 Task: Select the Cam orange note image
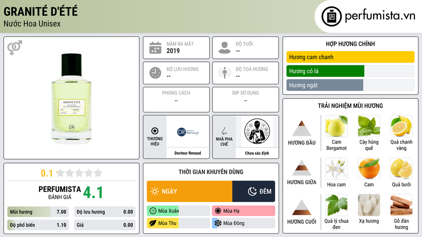(x=369, y=168)
